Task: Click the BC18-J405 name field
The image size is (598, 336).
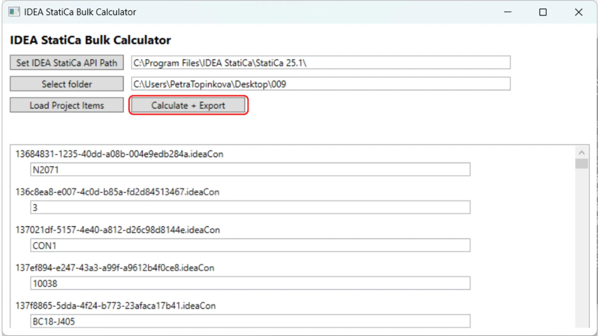Action: pos(250,321)
